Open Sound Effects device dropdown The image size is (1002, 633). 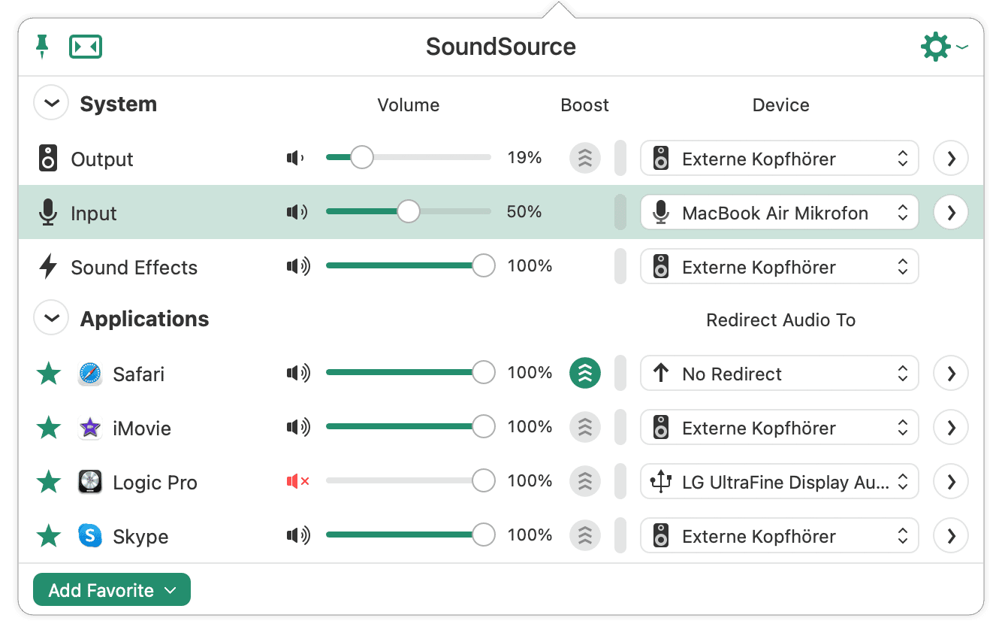(780, 267)
